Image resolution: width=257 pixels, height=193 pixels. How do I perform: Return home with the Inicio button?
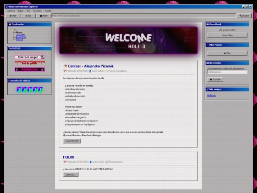[x=44, y=16]
